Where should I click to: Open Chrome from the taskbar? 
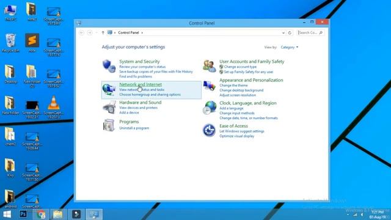click(x=41, y=215)
